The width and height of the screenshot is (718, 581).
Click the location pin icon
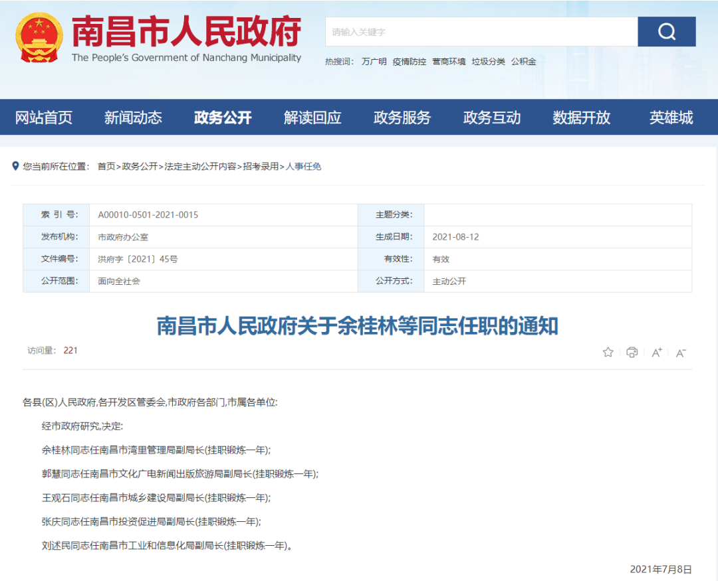click(15, 166)
